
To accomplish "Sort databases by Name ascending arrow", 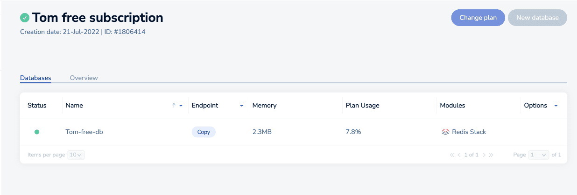I will pyautogui.click(x=174, y=106).
